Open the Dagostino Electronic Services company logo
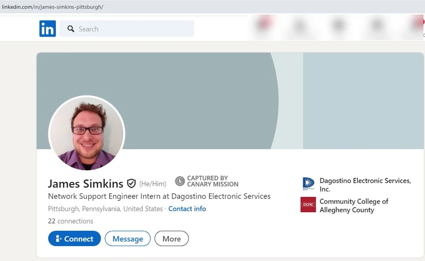Screen dimensions: 425x261 [x=309, y=184]
